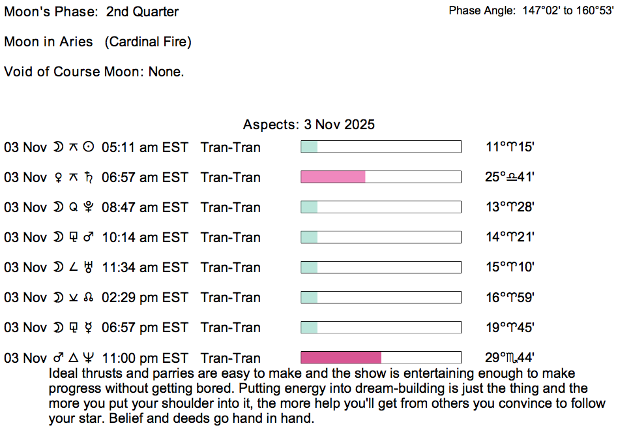Click the 29° Scorpio 44' position value
Screen dimensions: 631x432
(510, 358)
